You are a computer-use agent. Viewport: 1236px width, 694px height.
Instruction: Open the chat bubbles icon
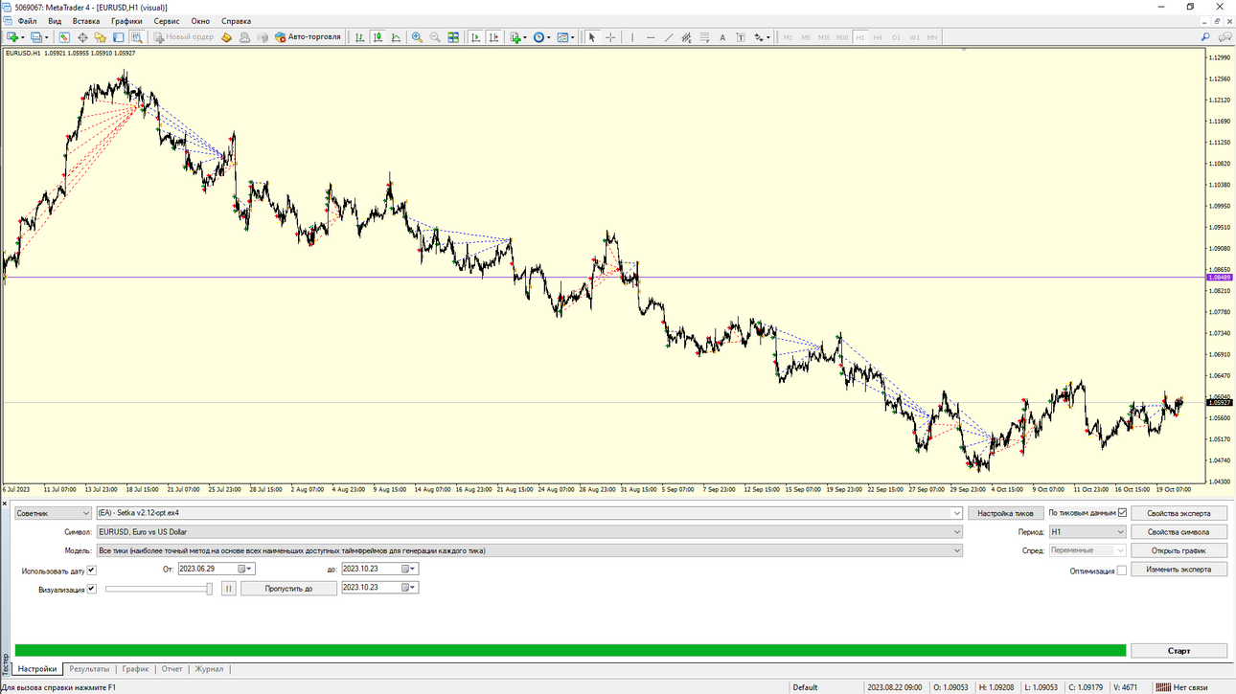point(1225,37)
